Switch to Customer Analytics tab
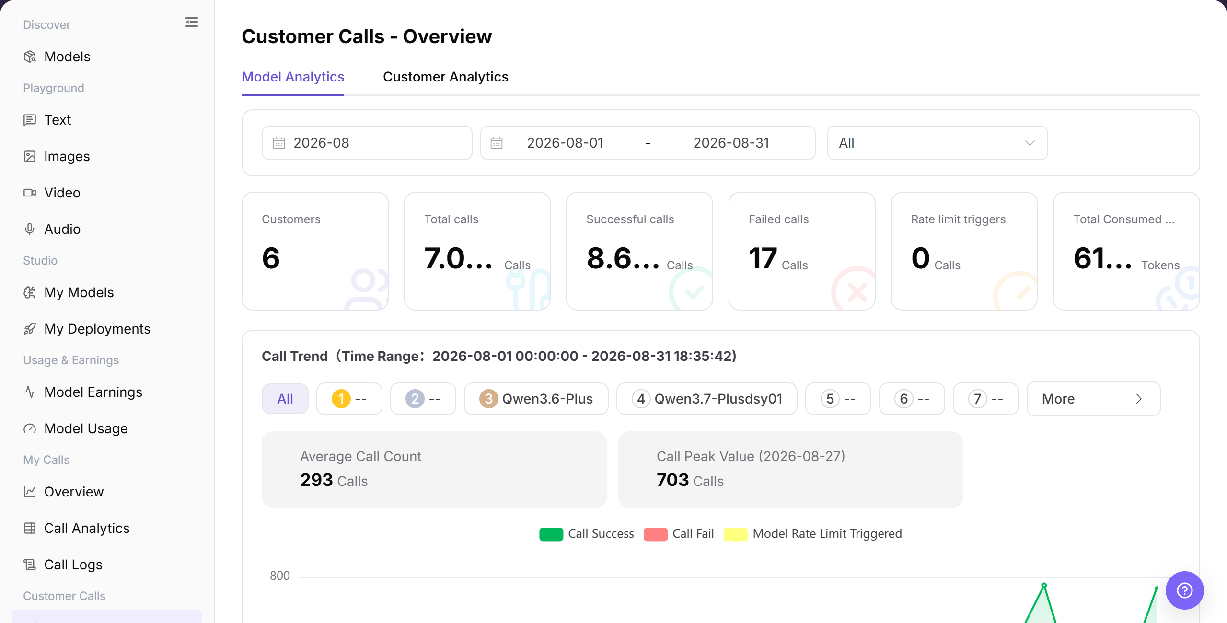1227x623 pixels. coord(446,77)
